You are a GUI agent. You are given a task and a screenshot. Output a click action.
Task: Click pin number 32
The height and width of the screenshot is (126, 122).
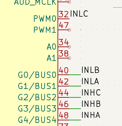point(64,14)
